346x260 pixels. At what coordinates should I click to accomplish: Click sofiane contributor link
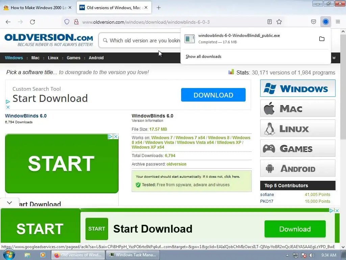(267, 195)
